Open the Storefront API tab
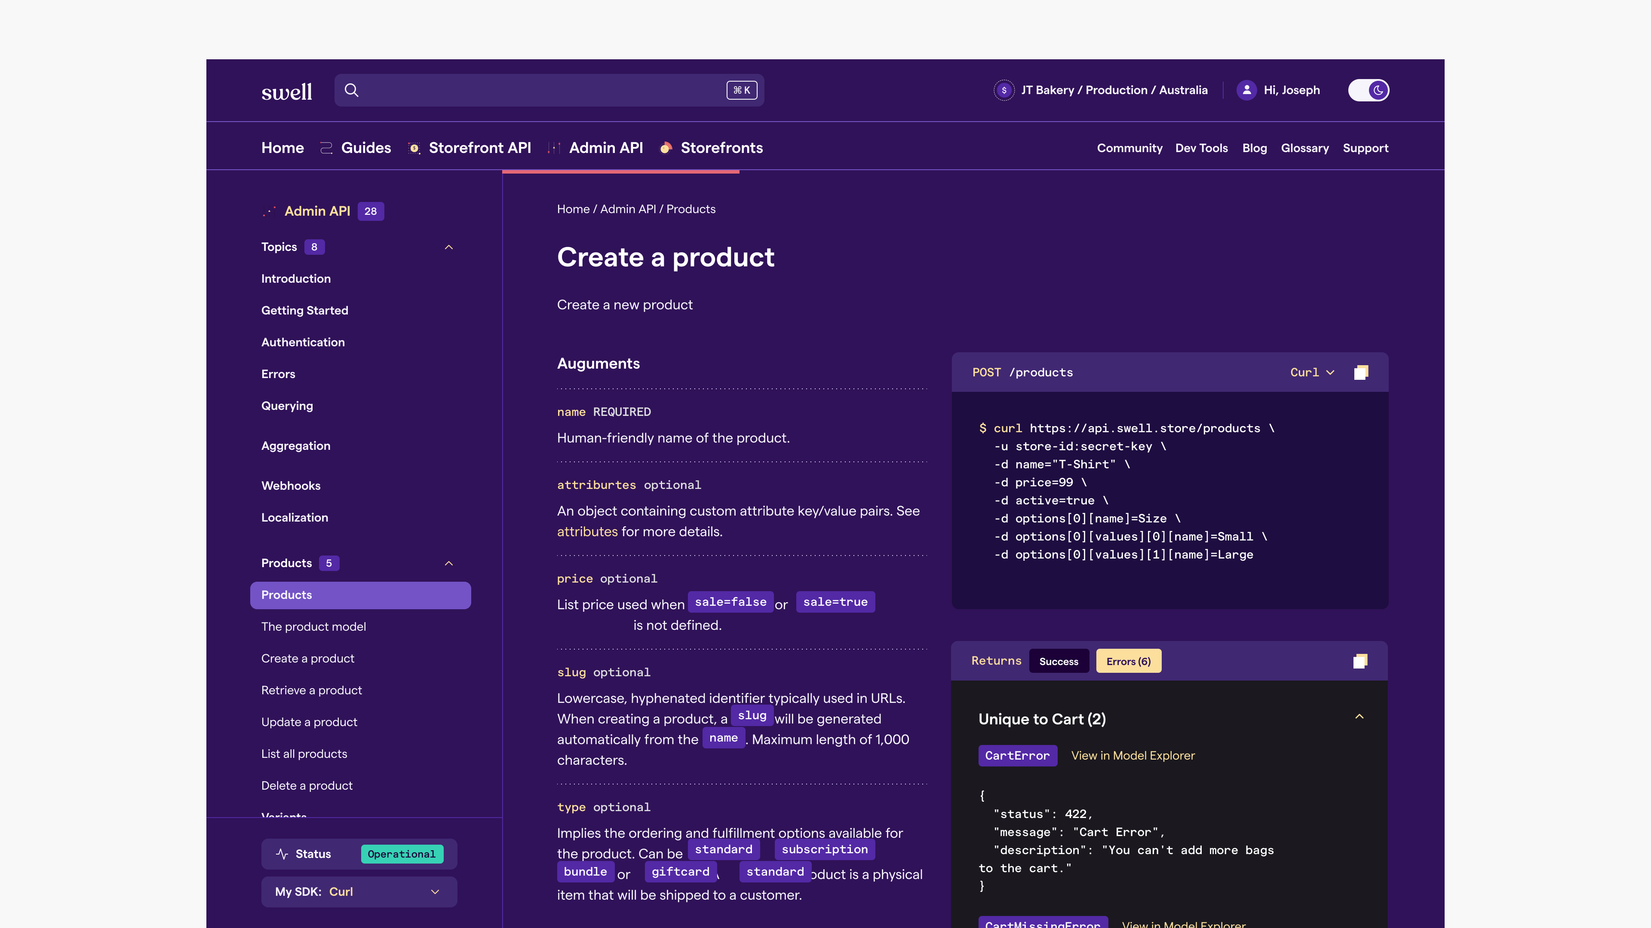The width and height of the screenshot is (1651, 928). (x=480, y=148)
